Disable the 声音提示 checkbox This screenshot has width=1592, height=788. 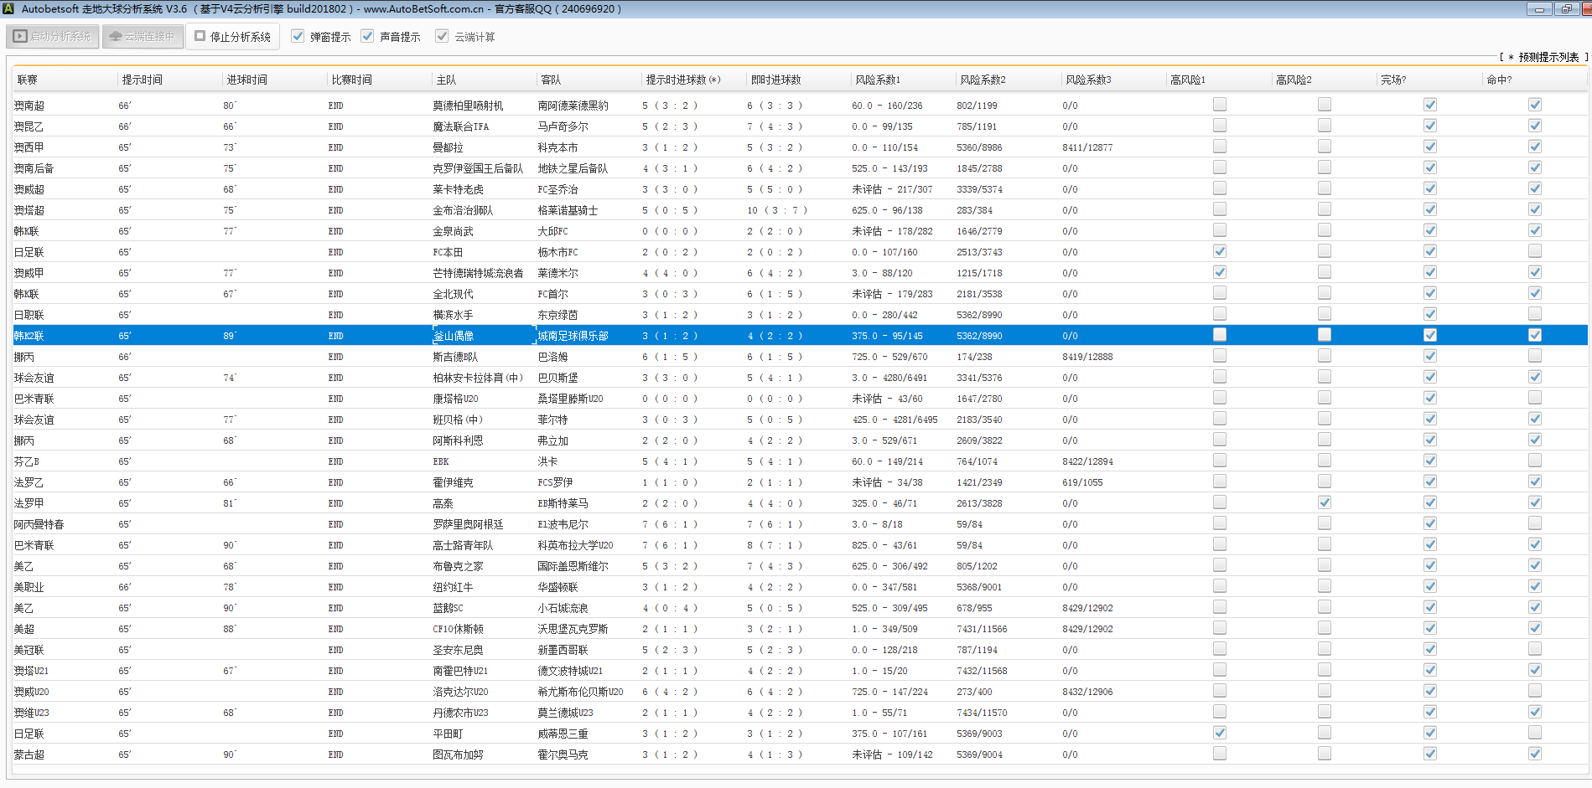(x=367, y=37)
